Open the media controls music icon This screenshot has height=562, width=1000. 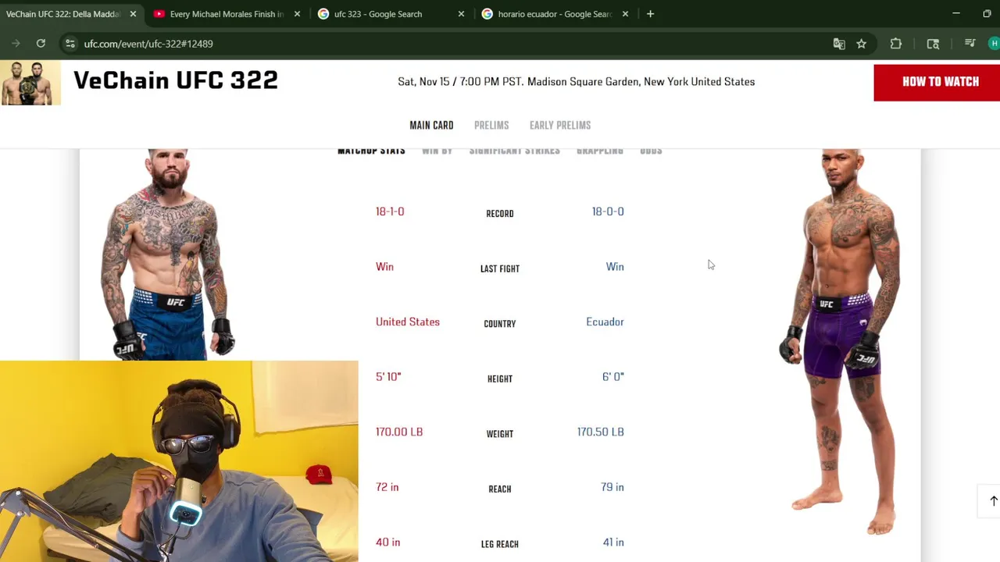click(x=970, y=44)
